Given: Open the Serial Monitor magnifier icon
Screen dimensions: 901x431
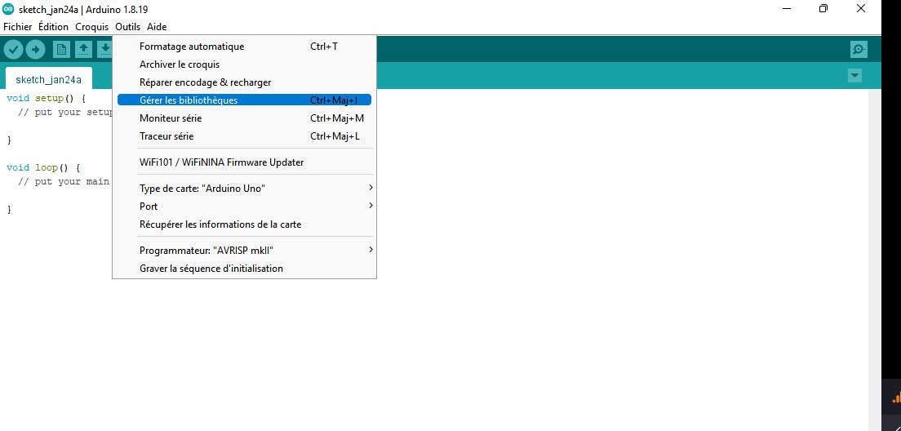Looking at the screenshot, I should 859,50.
